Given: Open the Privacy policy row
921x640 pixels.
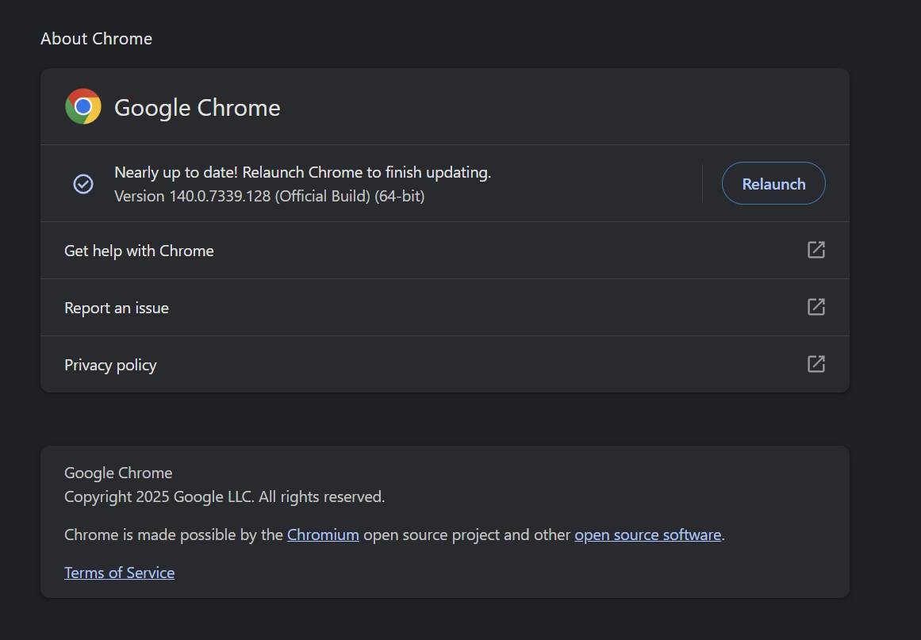Looking at the screenshot, I should coord(445,364).
